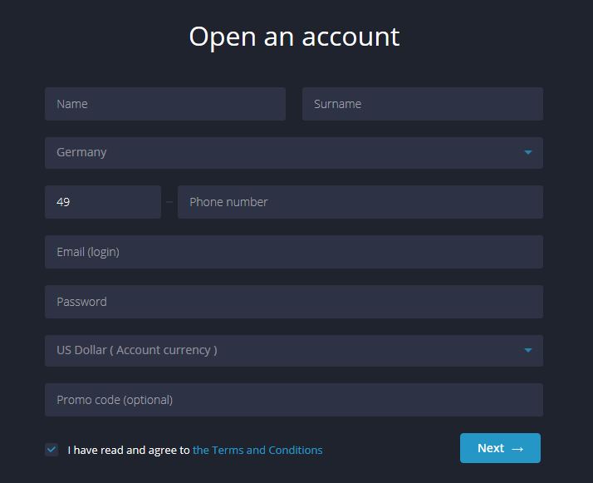Viewport: 593px width, 483px height.
Task: Click the Promo code (optional) field
Action: tap(294, 400)
